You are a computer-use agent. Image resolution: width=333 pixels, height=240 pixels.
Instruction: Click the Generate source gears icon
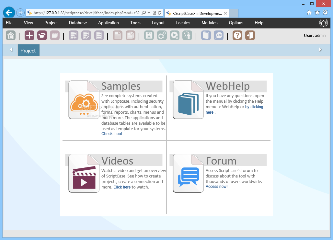[x=162, y=36]
